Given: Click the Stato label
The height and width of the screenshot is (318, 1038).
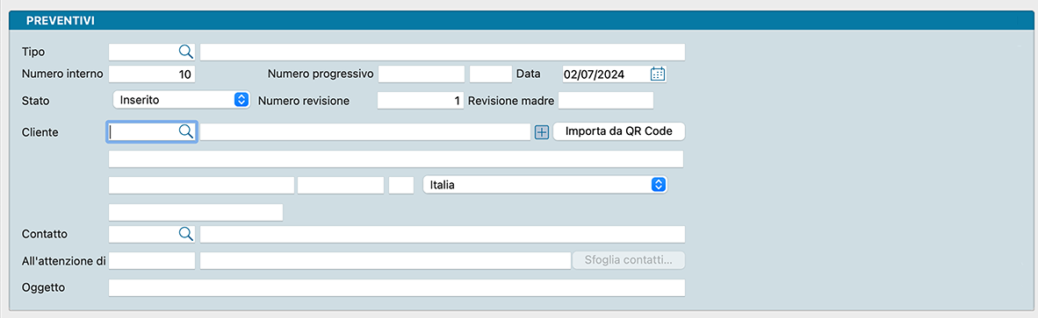Looking at the screenshot, I should (x=35, y=101).
